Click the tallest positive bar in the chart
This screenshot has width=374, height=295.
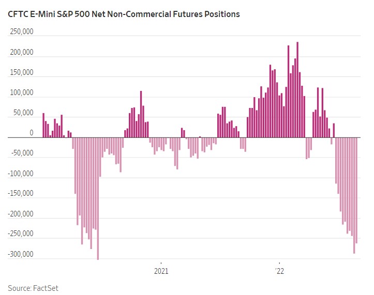pos(297,90)
